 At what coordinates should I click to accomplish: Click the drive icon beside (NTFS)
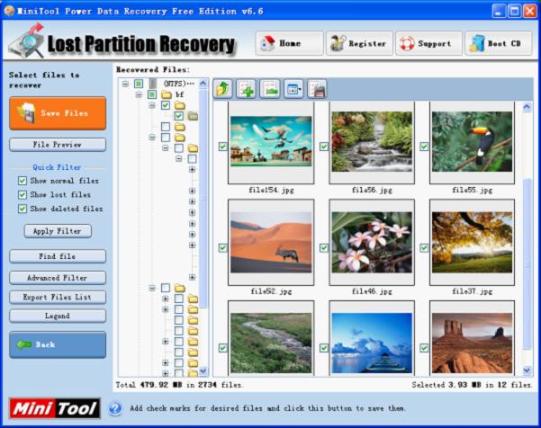[153, 84]
